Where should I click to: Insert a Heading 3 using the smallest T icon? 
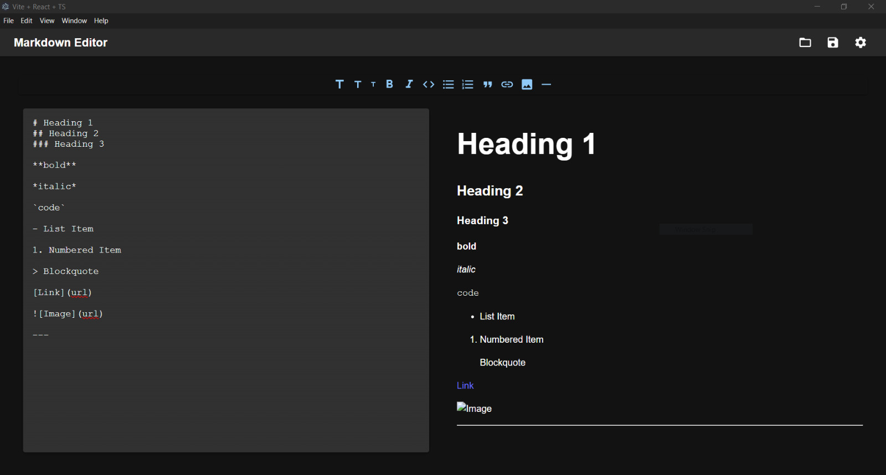373,84
